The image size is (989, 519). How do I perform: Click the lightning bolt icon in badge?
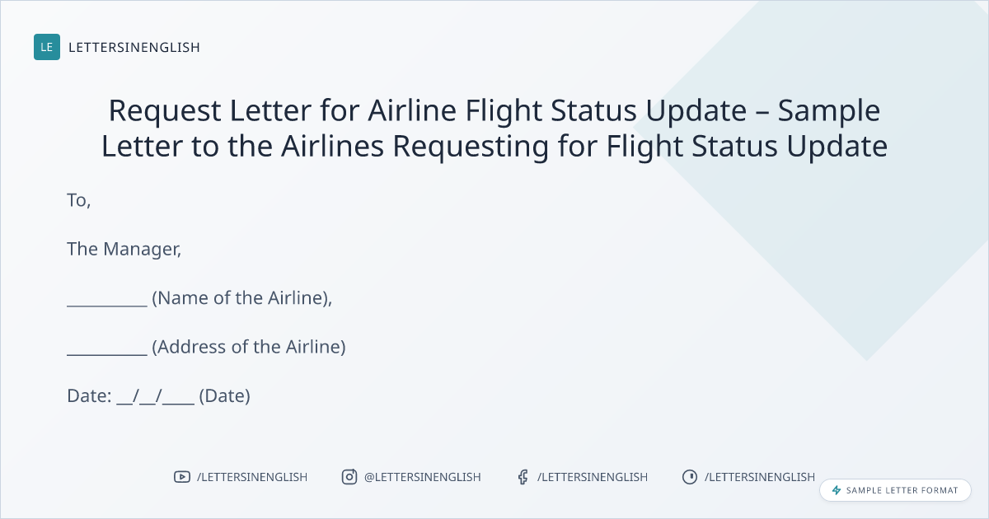[x=837, y=490]
